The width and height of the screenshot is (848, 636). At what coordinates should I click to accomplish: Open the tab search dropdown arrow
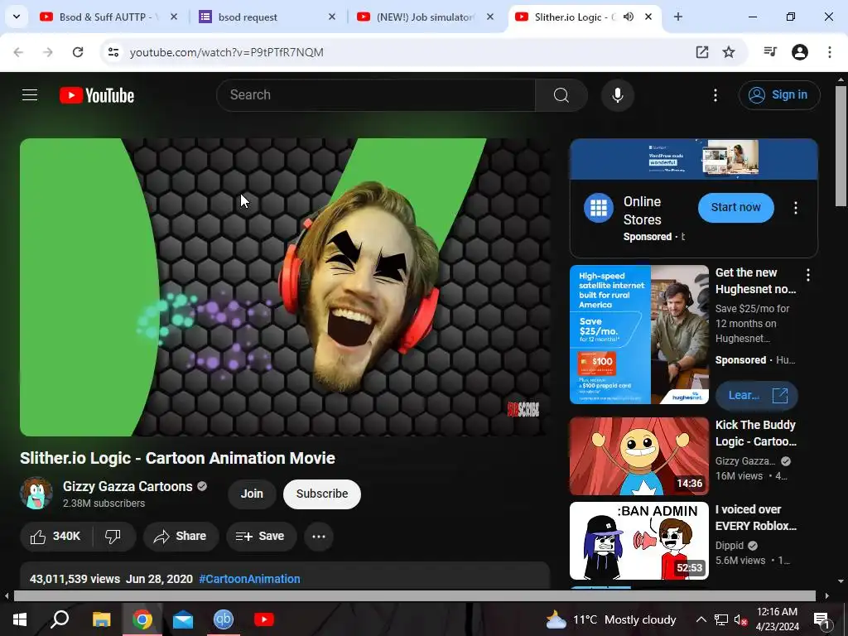(x=17, y=17)
